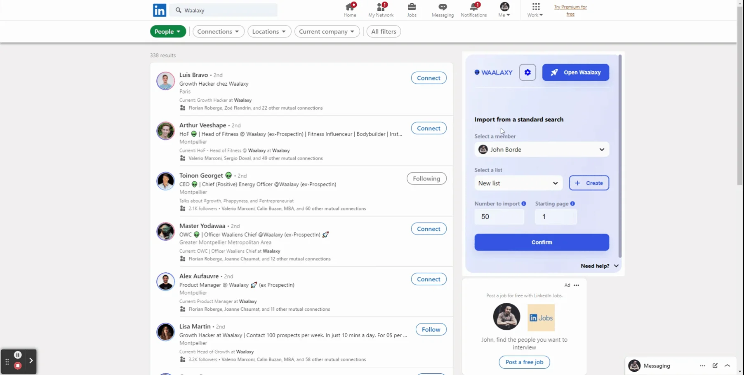Open Messaging in the top navigation
This screenshot has width=744, height=375.
(x=443, y=10)
